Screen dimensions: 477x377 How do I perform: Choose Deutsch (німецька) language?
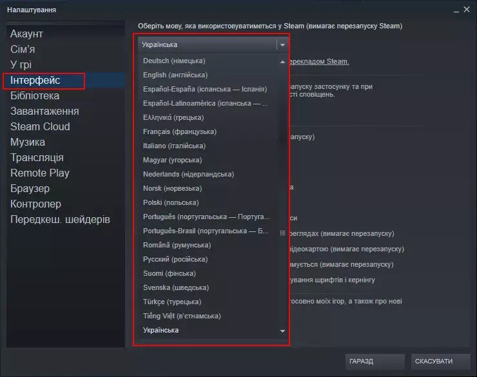[174, 61]
